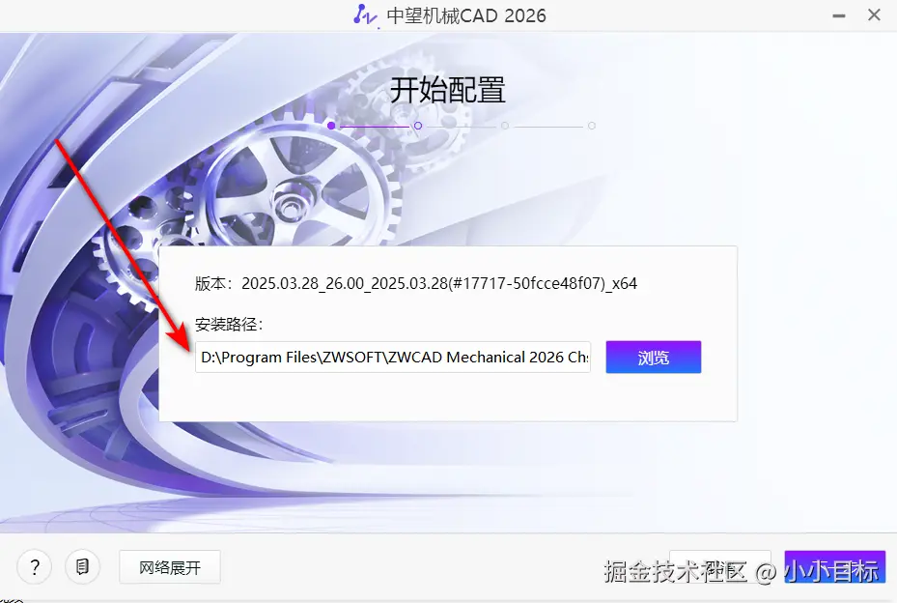
Task: Click the first filled step indicator dot
Action: coord(331,126)
